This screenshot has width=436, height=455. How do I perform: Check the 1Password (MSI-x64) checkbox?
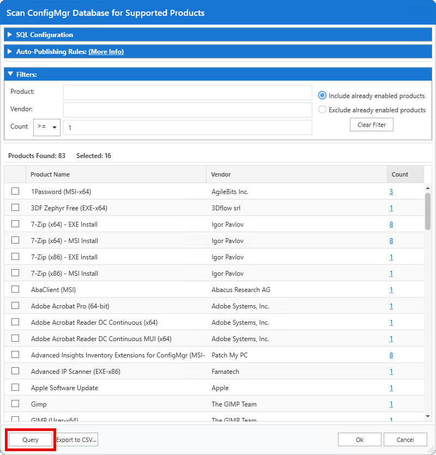(15, 191)
